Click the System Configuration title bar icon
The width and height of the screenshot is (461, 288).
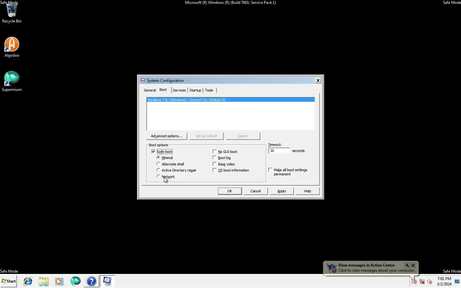[x=143, y=80]
